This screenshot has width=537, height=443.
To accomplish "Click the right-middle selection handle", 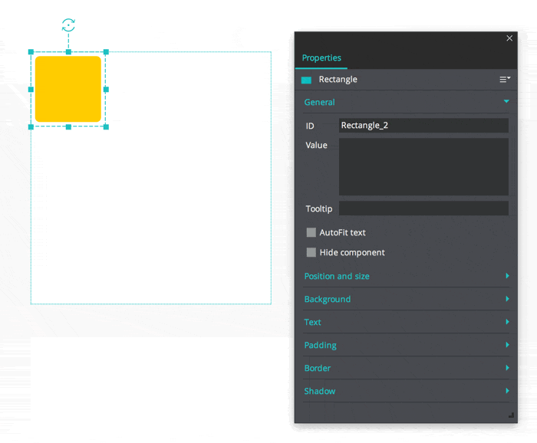I will 106,89.
